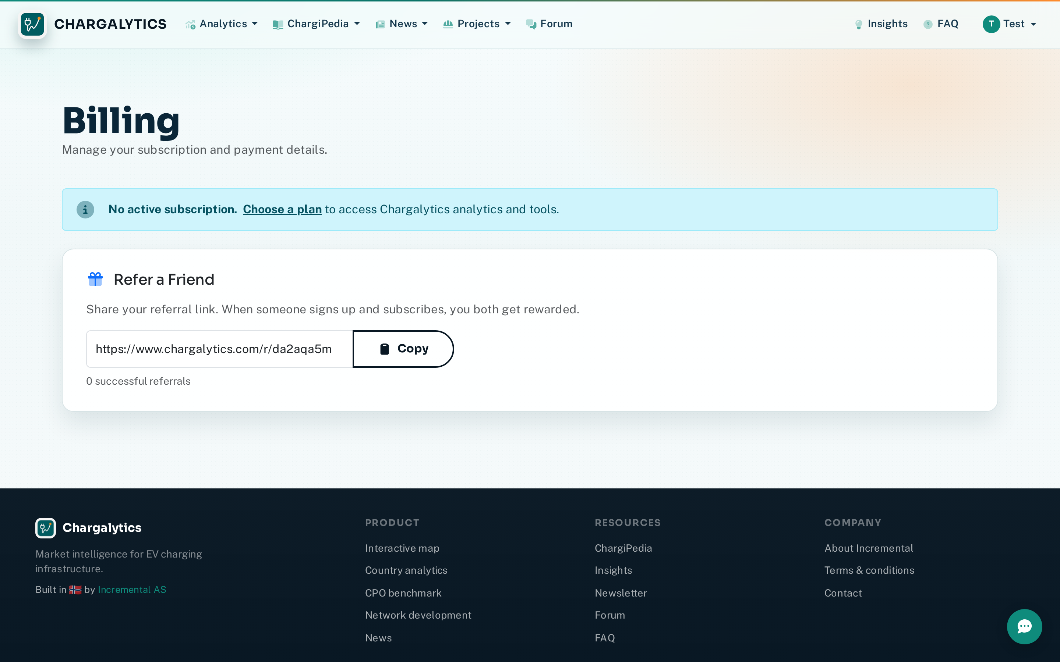Click the gift icon beside Refer a Friend

(x=95, y=279)
